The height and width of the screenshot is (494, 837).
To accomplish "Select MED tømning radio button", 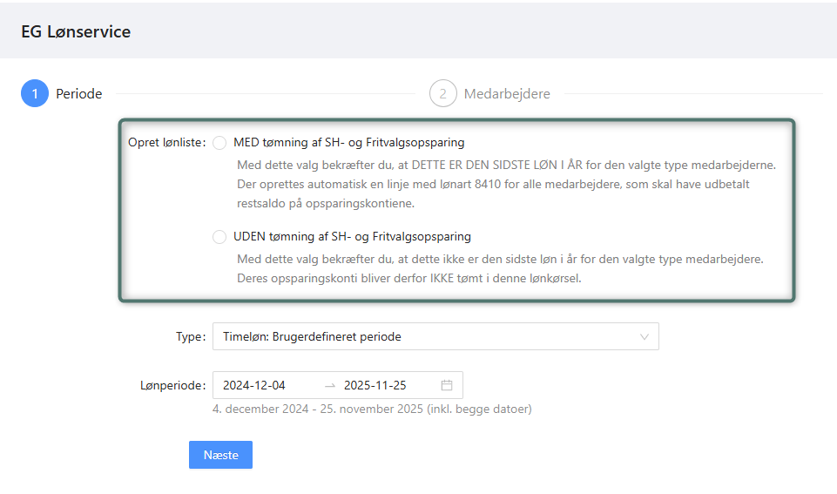I will [219, 143].
